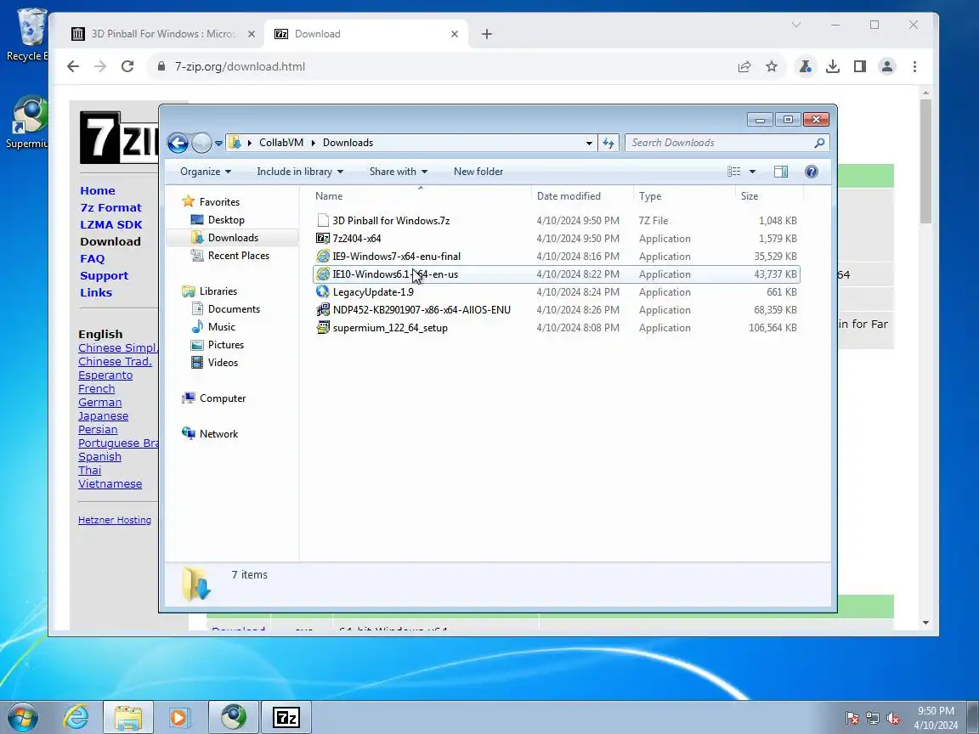Open the Videos library
This screenshot has height=734, width=979.
tap(223, 363)
